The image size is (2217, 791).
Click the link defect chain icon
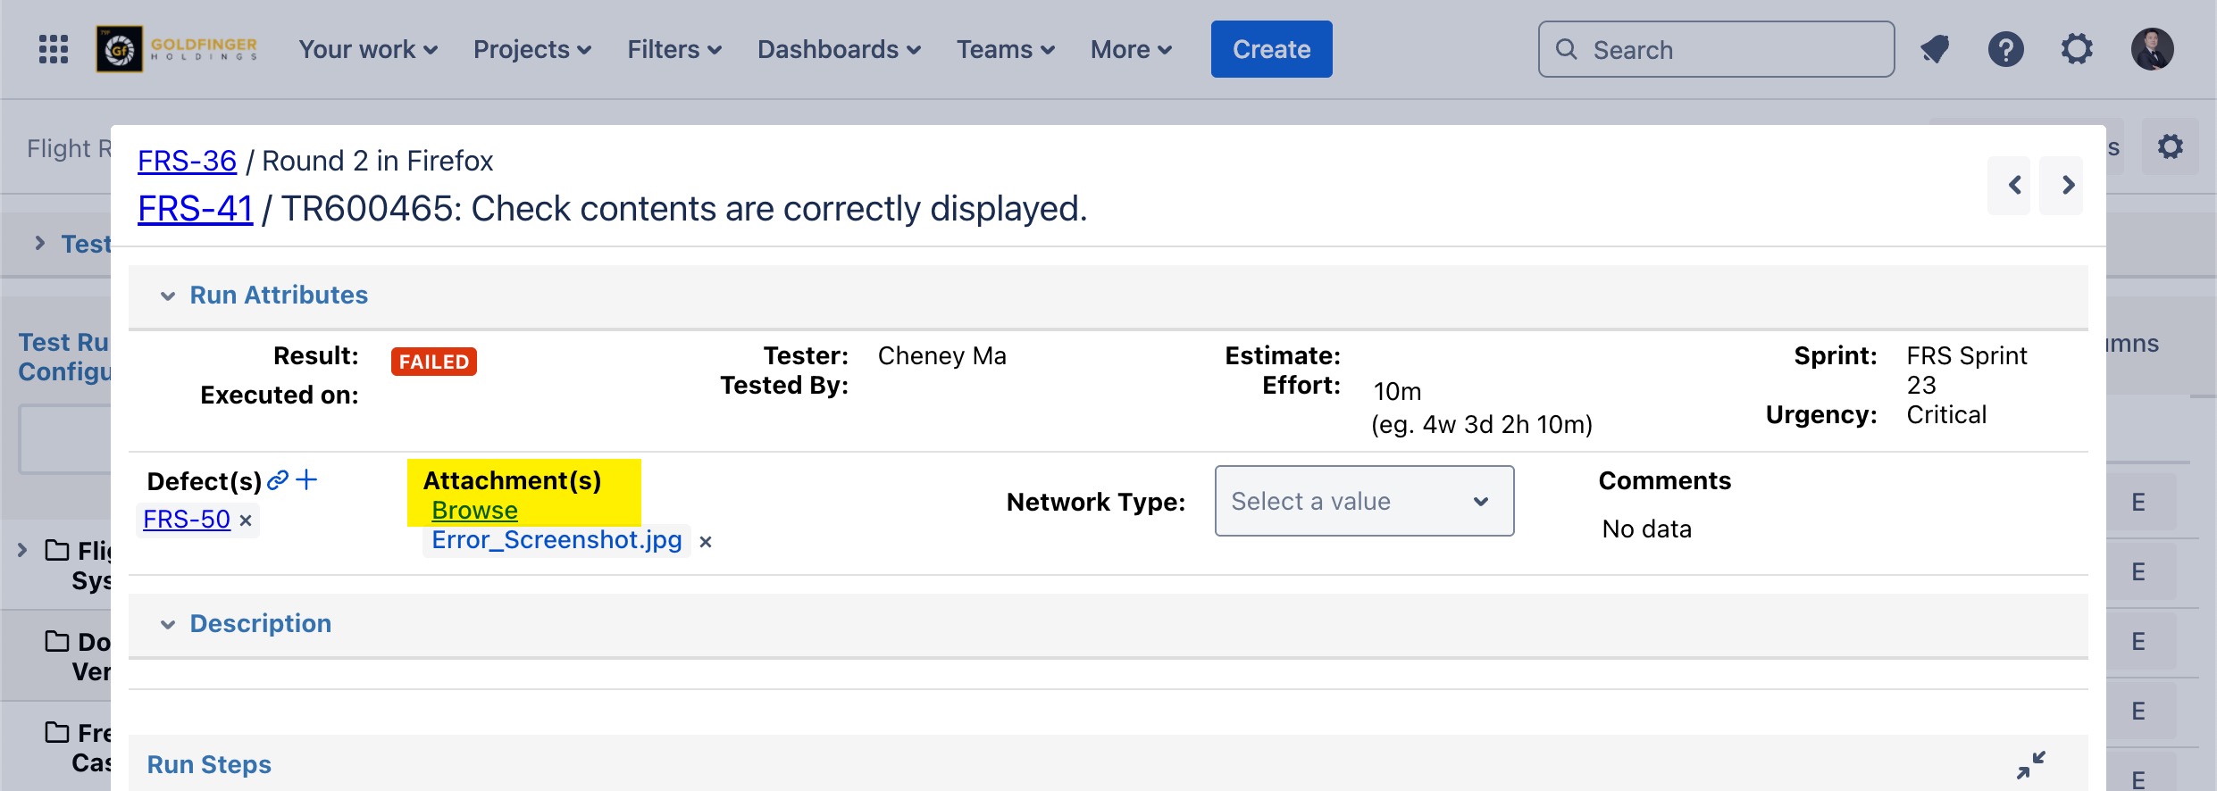278,480
